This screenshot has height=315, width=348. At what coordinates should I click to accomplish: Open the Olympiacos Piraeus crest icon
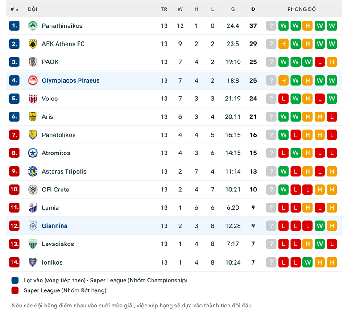tap(33, 80)
